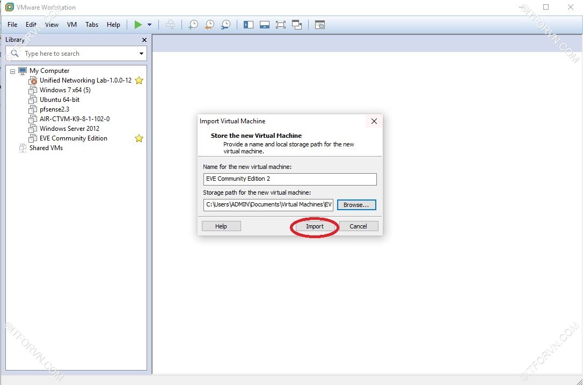Expand the library search filter dropdown
This screenshot has width=583, height=385.
point(141,54)
